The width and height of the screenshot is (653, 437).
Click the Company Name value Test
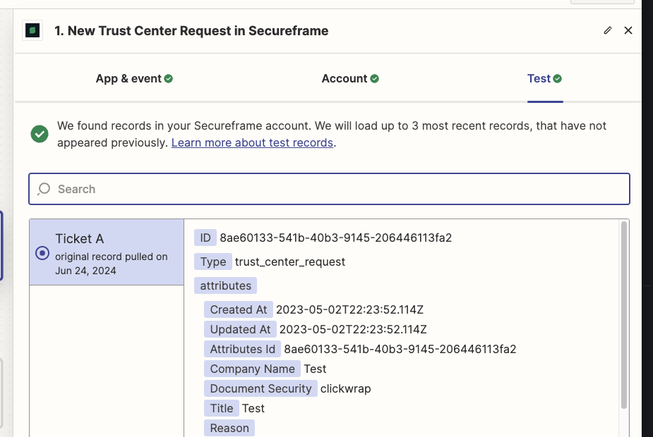coord(315,369)
